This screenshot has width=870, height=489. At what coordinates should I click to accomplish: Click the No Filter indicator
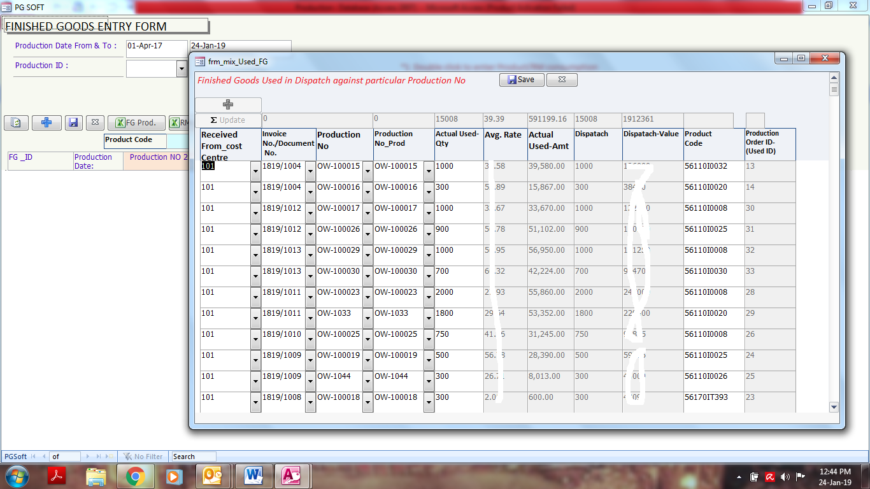click(x=143, y=457)
